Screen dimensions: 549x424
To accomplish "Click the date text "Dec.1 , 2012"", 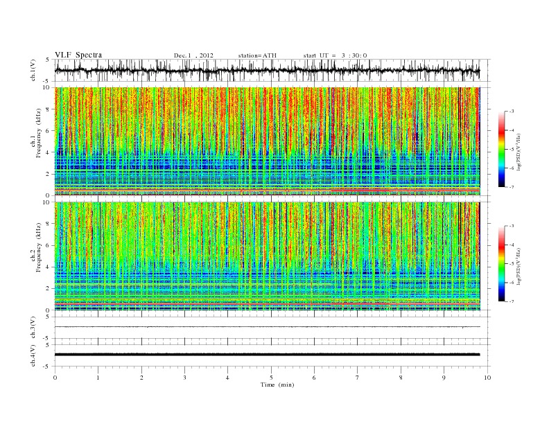I will click(193, 55).
